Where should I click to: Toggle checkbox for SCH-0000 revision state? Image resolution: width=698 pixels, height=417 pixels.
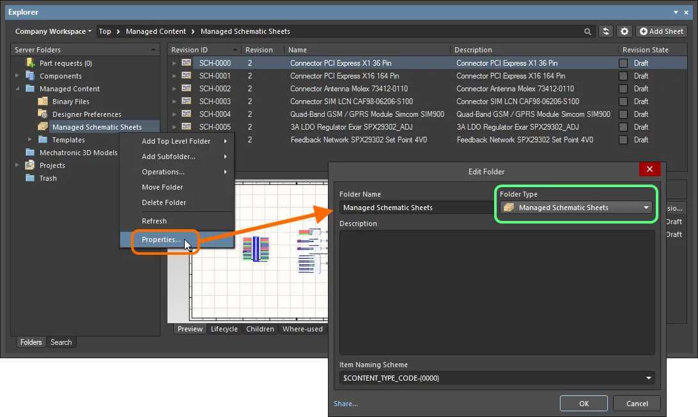623,63
